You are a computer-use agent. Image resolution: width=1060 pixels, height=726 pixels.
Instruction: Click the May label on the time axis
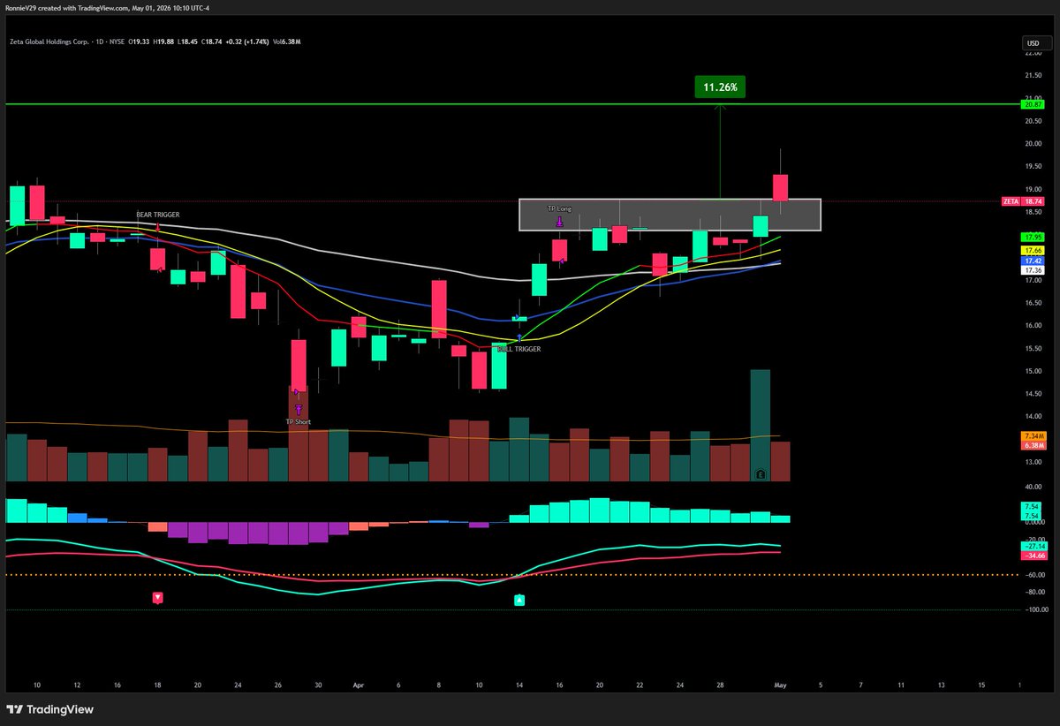tap(780, 684)
